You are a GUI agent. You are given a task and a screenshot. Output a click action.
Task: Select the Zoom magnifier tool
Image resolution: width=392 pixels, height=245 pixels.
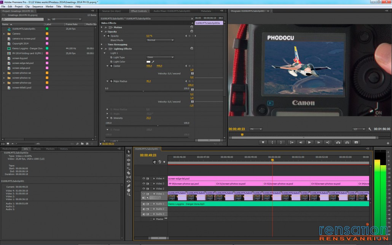pyautogui.click(x=129, y=194)
